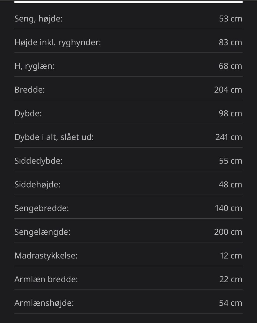Screen dimensions: 257x323
Task: Click the "Dybde i alt, slået ud:" label
Action: point(54,137)
